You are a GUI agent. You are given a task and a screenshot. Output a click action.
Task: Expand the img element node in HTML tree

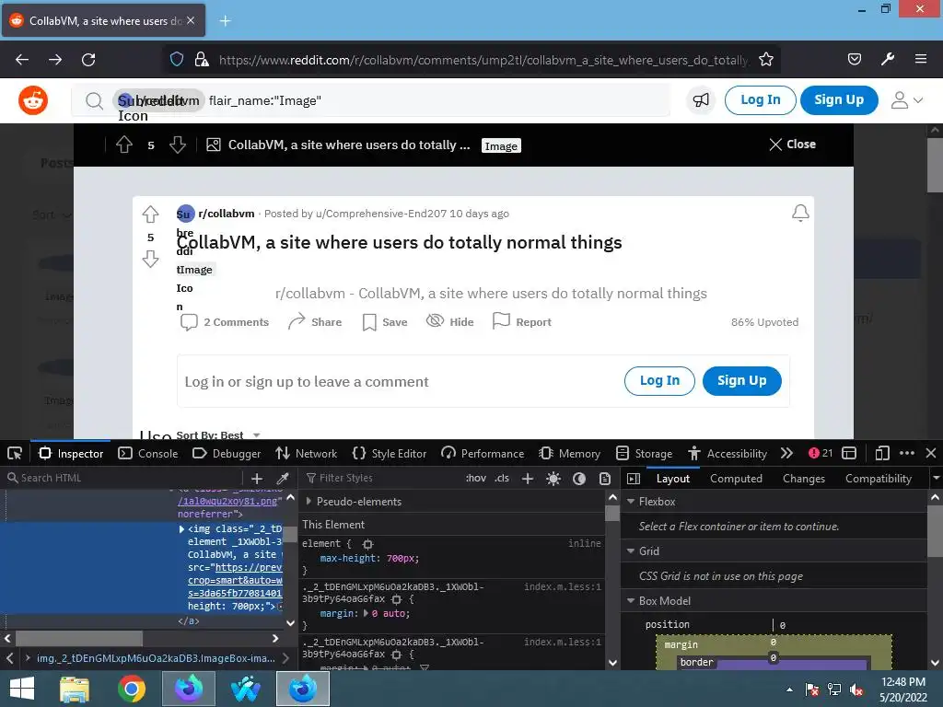click(181, 529)
